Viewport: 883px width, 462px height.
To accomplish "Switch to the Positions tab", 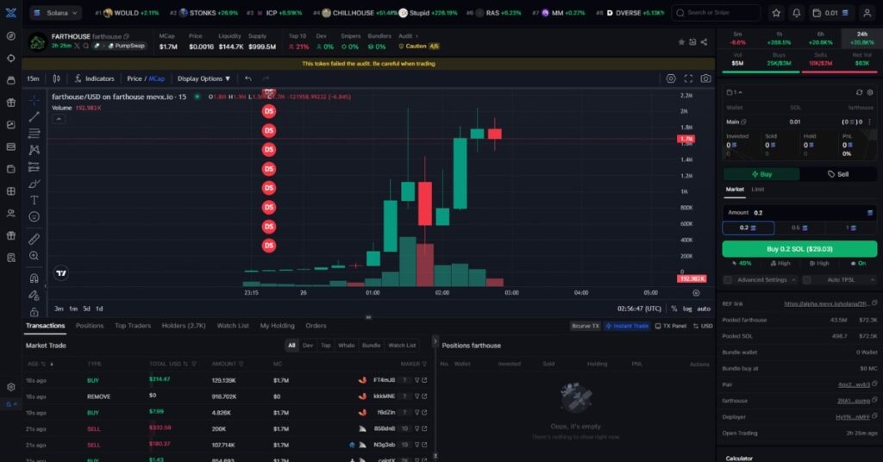I will [90, 326].
